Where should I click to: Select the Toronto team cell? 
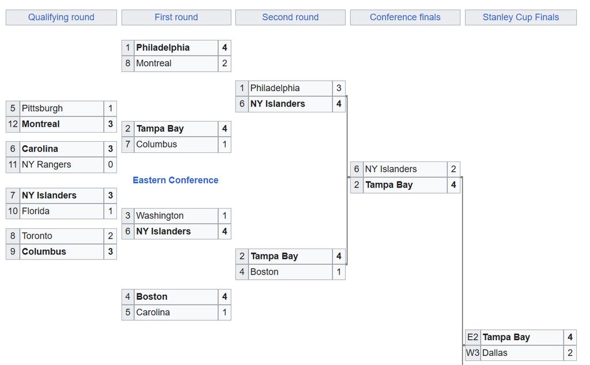click(62, 236)
